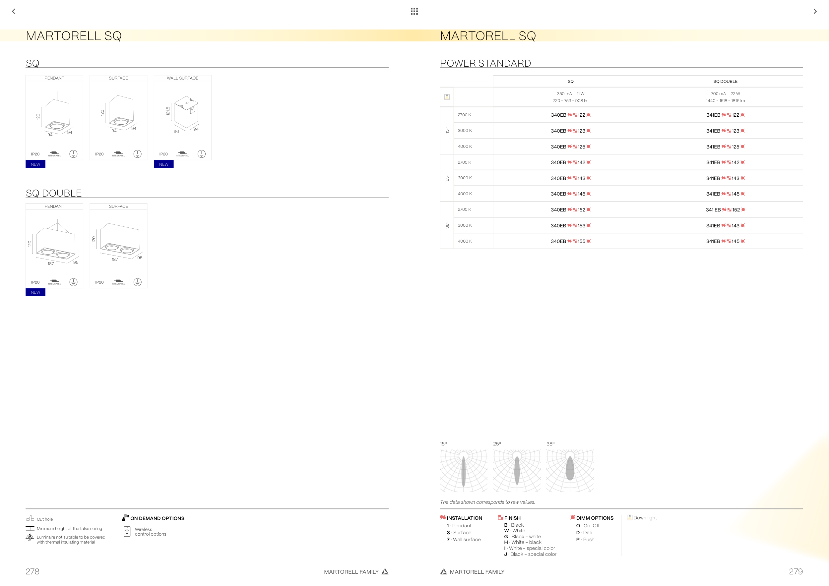Click the 15° light distribution diagram

pos(464,470)
